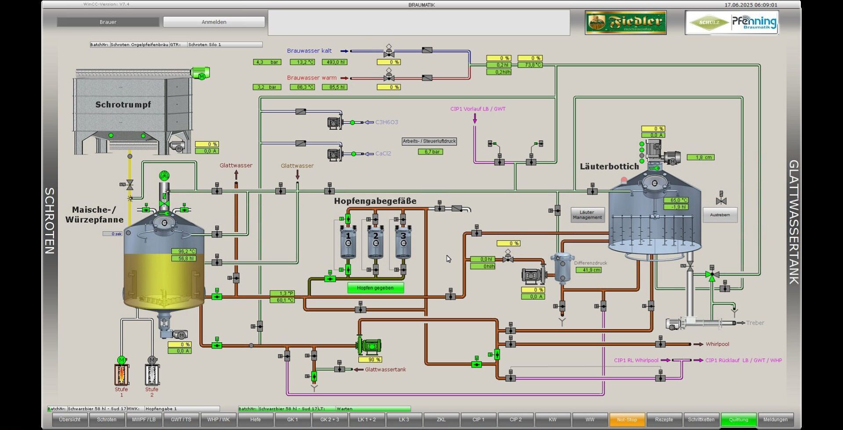Click the Stufe 1 heating burner icon
This screenshot has width=843, height=430.
(x=122, y=374)
